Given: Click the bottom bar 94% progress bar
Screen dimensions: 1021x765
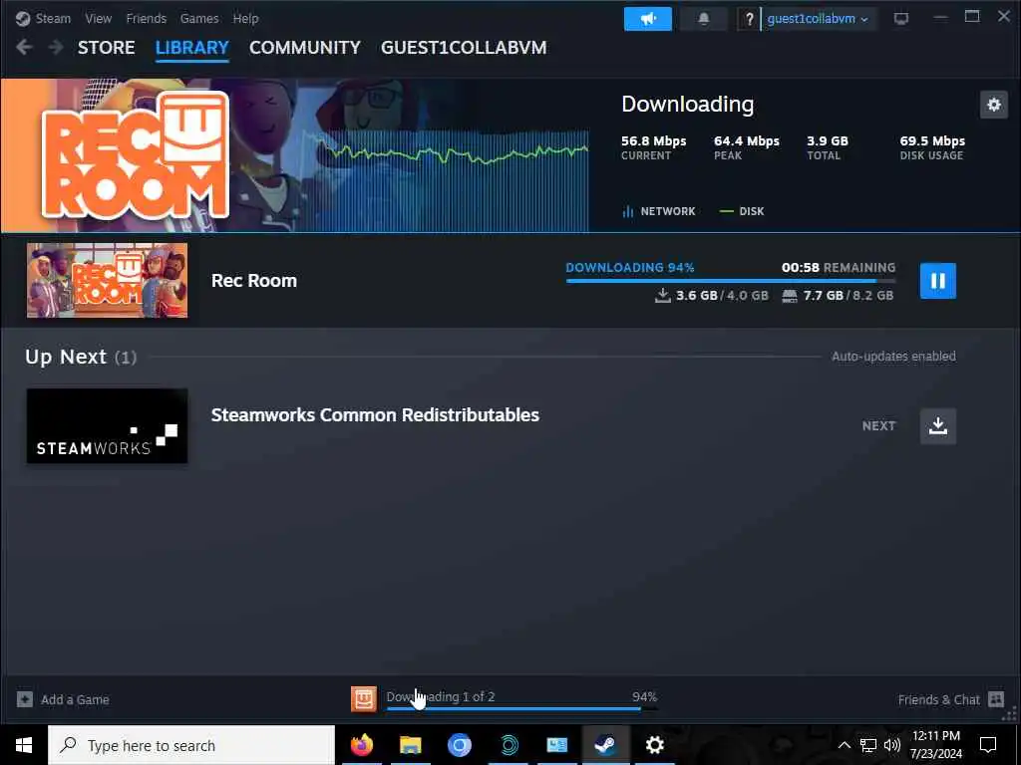Looking at the screenshot, I should pyautogui.click(x=521, y=709).
